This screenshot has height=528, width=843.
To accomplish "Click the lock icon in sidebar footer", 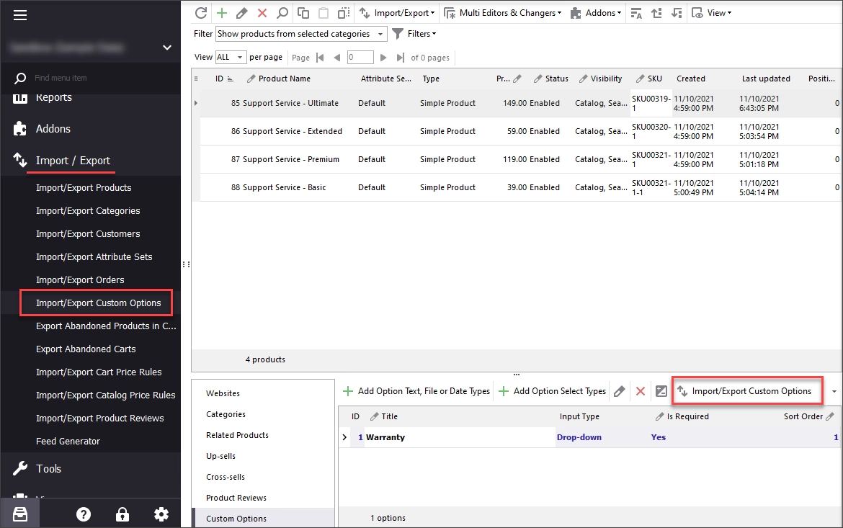I will pyautogui.click(x=122, y=514).
